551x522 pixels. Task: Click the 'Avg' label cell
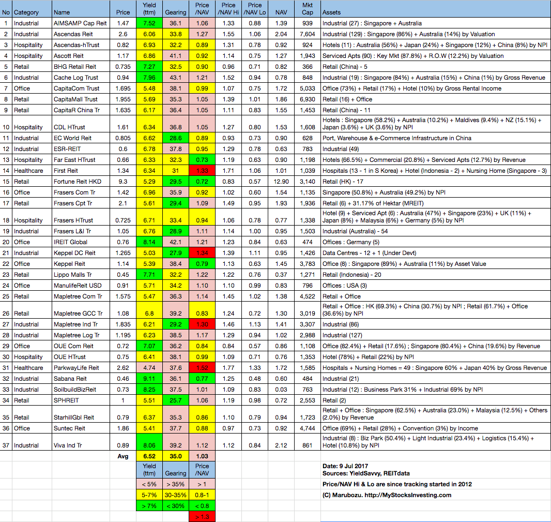click(x=123, y=456)
